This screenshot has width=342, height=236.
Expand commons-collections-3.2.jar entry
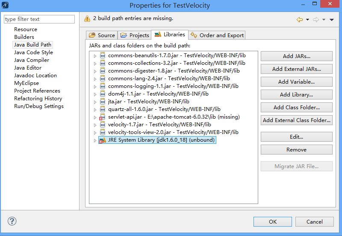(x=95, y=64)
